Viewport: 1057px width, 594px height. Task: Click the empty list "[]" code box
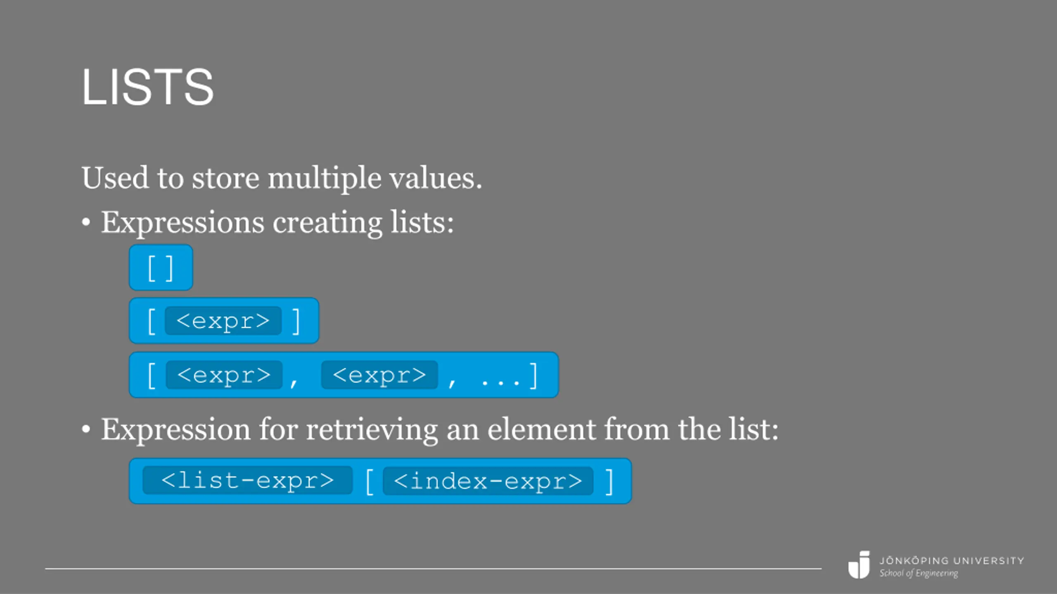(x=161, y=268)
